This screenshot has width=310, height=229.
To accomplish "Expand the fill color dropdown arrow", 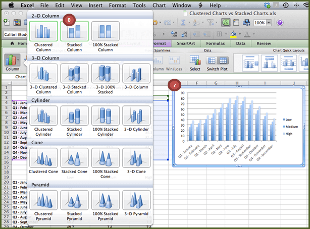I will (x=240, y=34).
